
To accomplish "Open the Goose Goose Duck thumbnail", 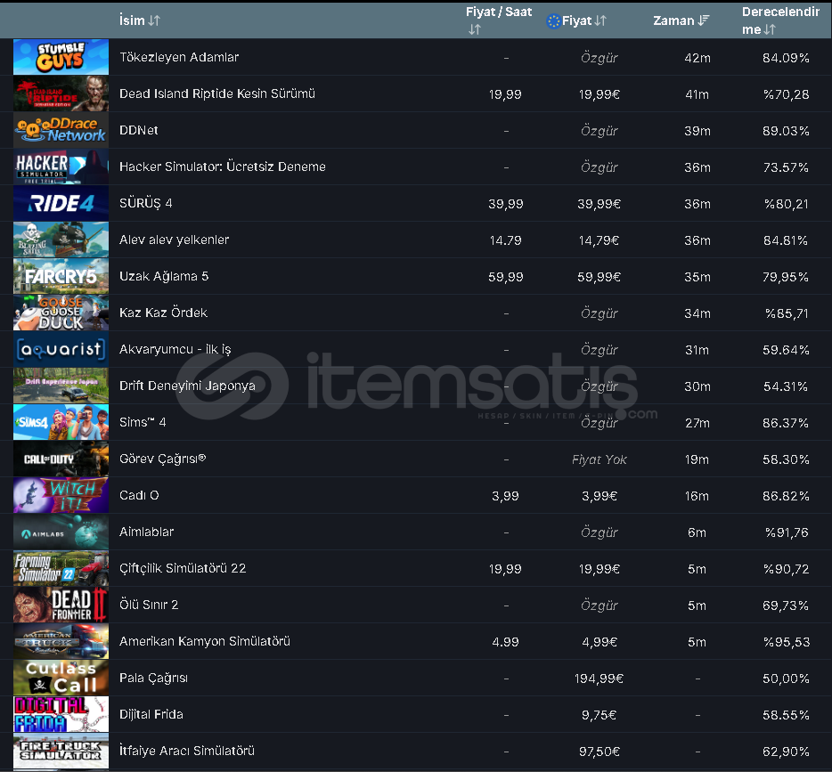I will [x=61, y=313].
